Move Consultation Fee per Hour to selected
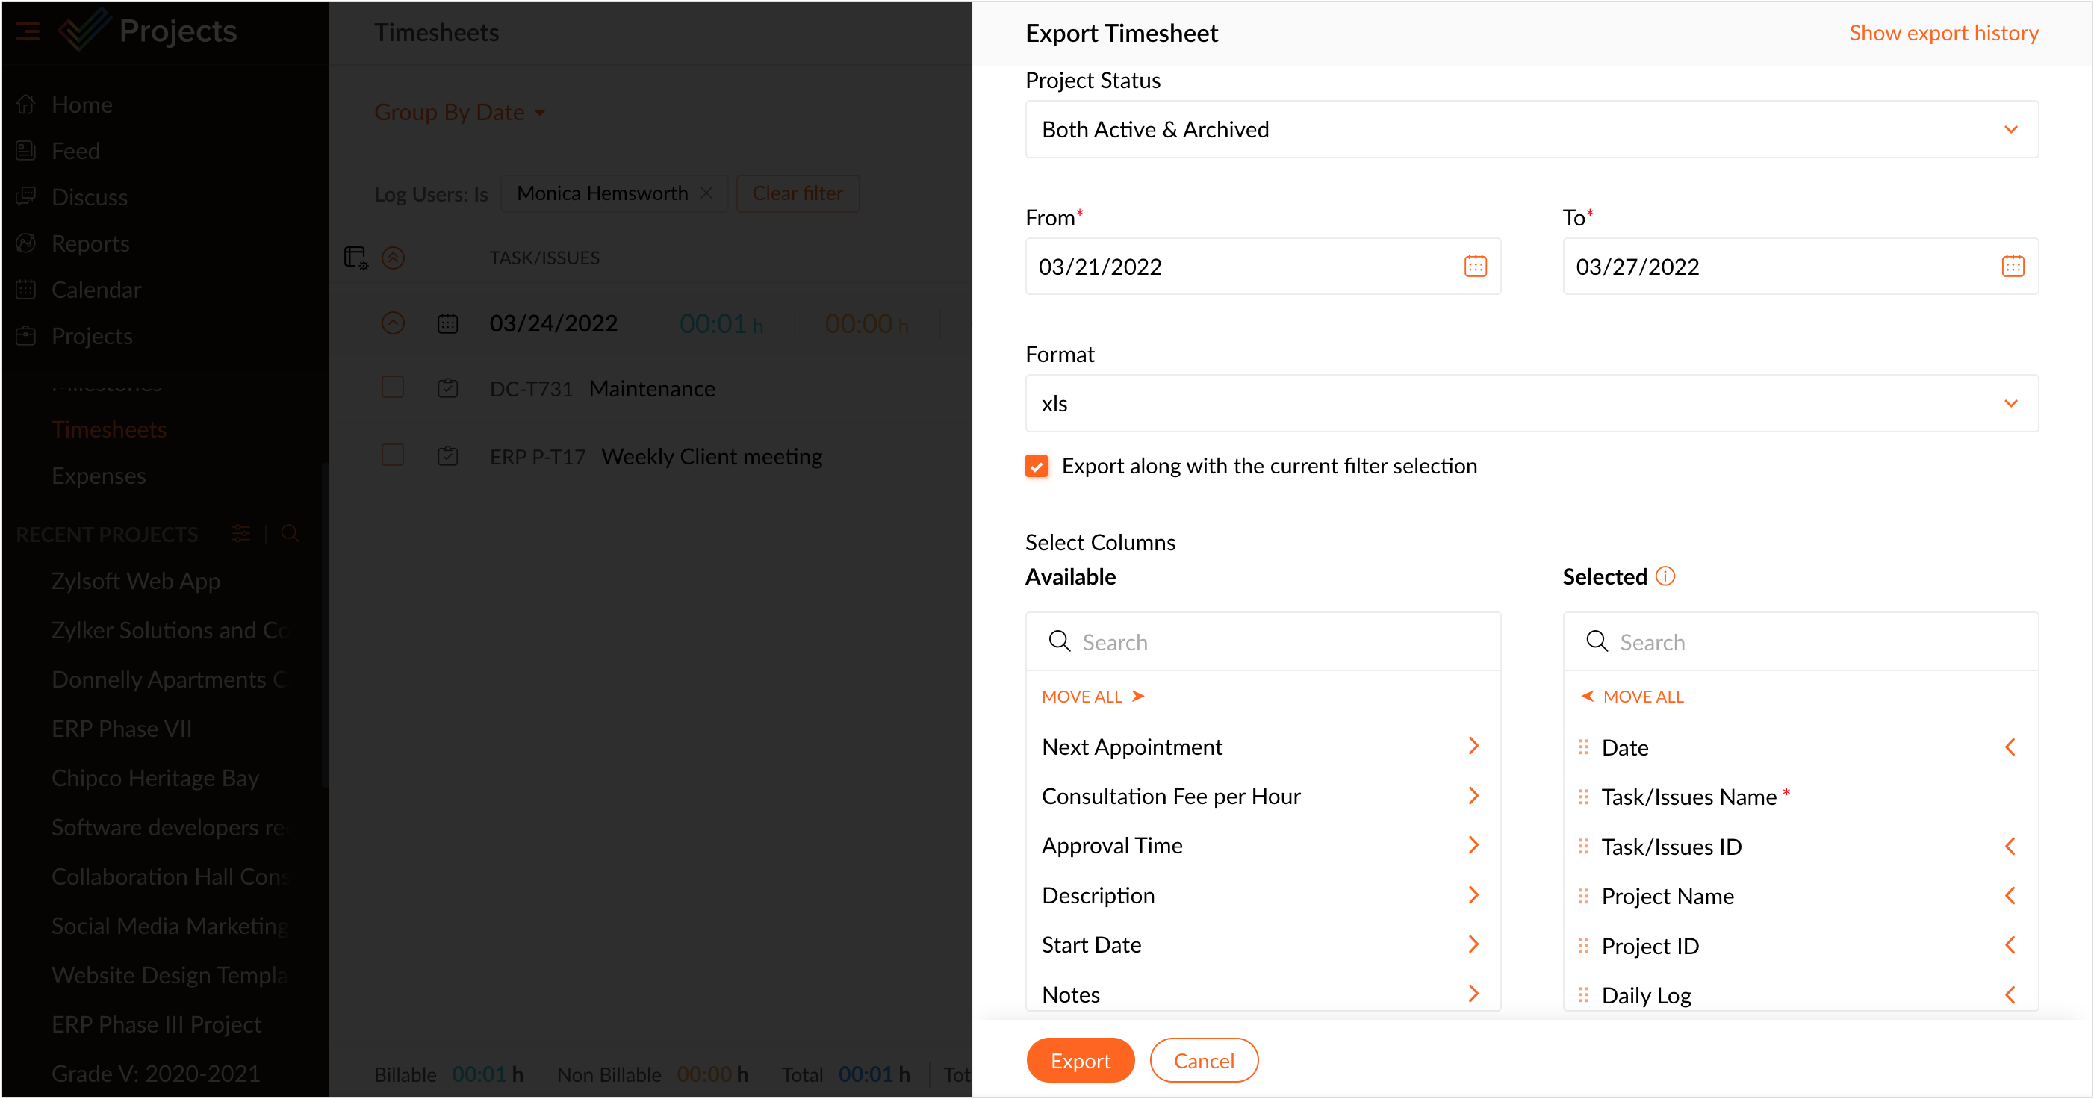The height and width of the screenshot is (1099, 2094). [x=1473, y=795]
